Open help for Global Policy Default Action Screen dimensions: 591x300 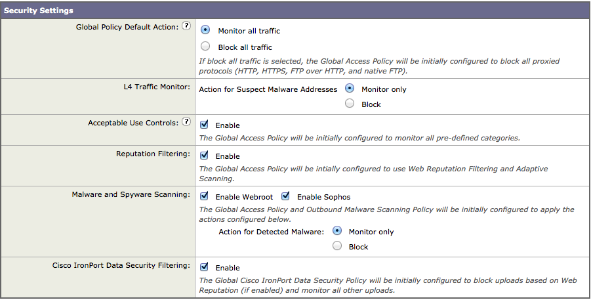(186, 27)
